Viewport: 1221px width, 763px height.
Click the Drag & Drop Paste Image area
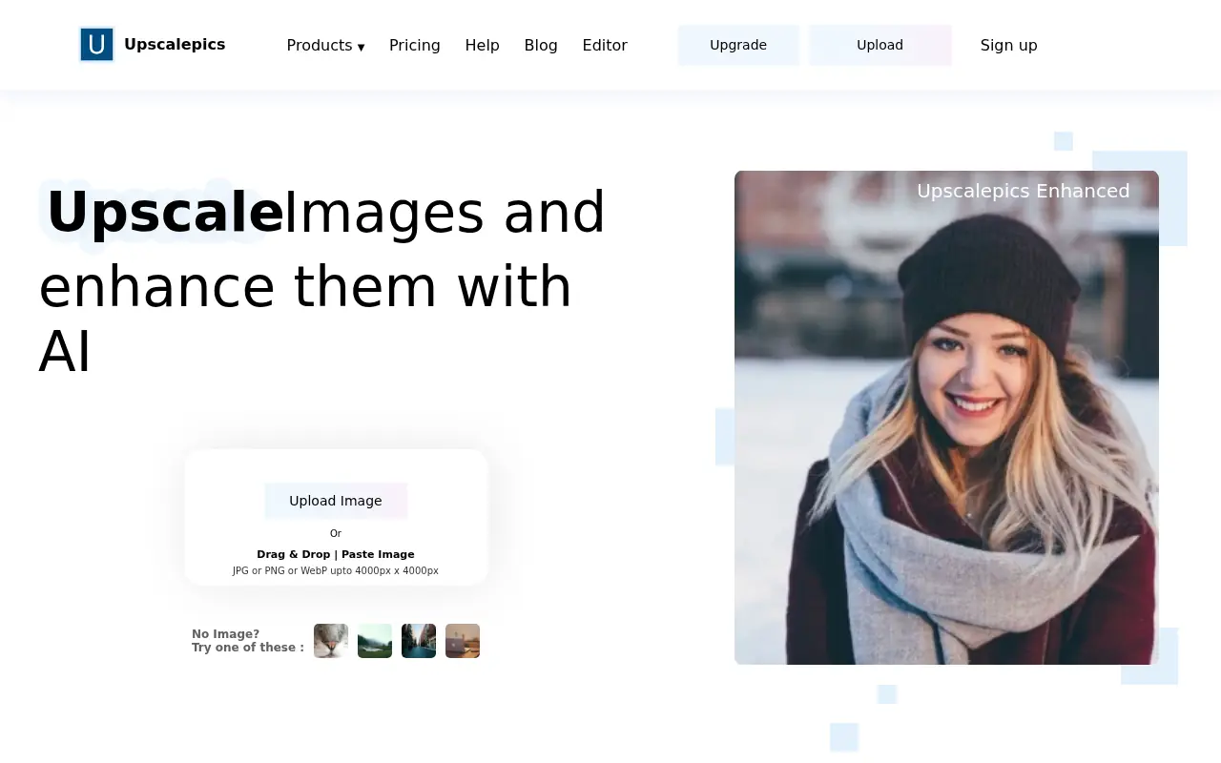pos(336,553)
